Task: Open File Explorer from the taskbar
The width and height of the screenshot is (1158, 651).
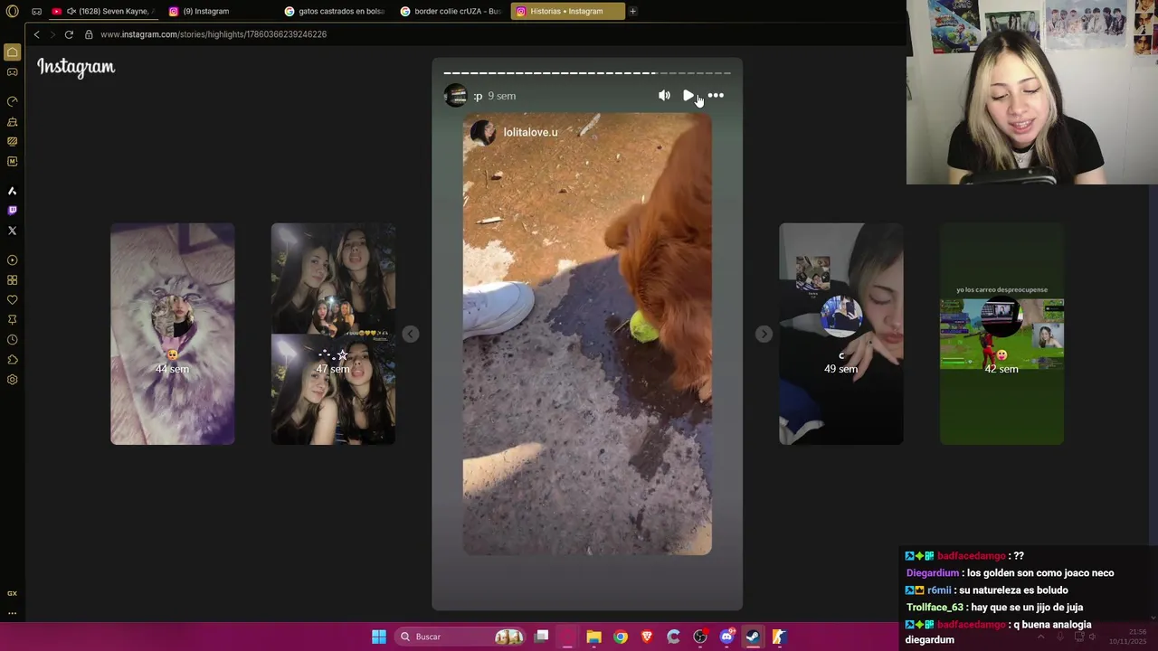Action: click(593, 637)
